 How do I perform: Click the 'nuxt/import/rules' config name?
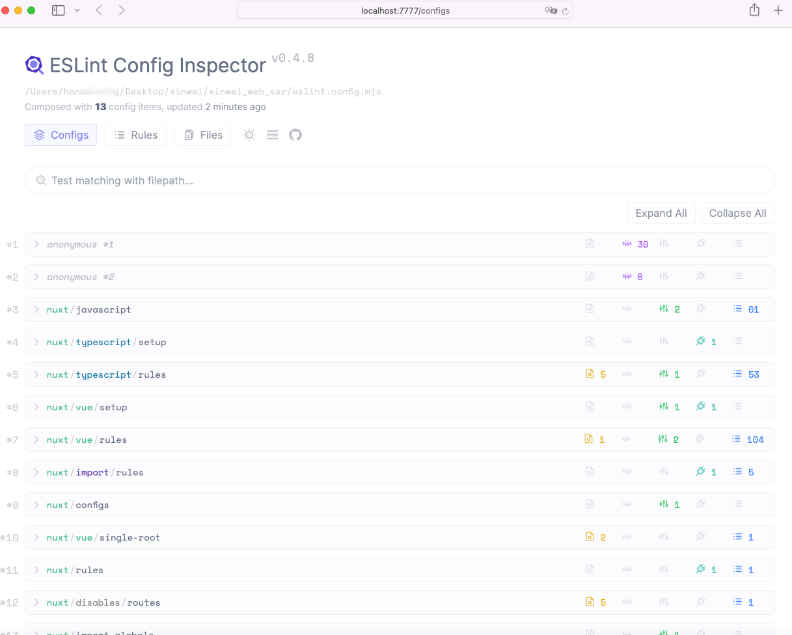click(95, 472)
